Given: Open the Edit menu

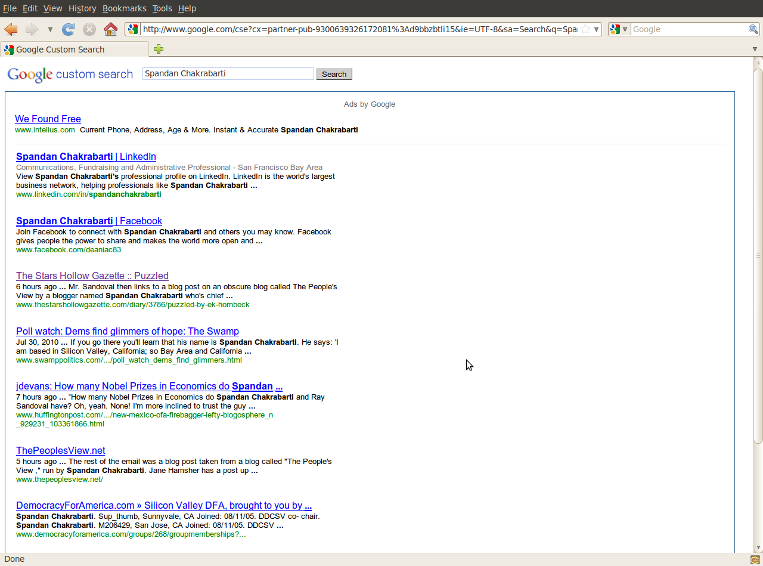Looking at the screenshot, I should point(30,8).
